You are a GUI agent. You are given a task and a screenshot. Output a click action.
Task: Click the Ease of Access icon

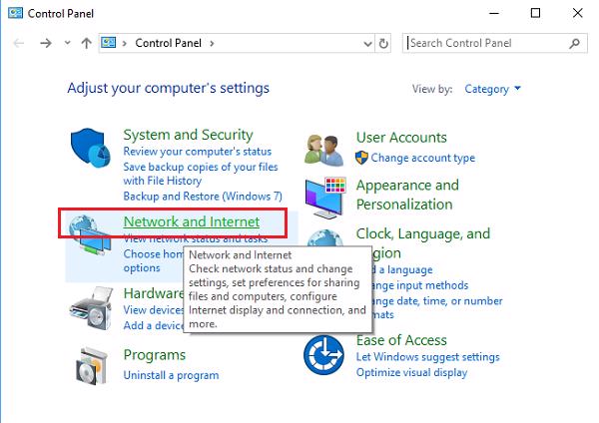click(325, 353)
